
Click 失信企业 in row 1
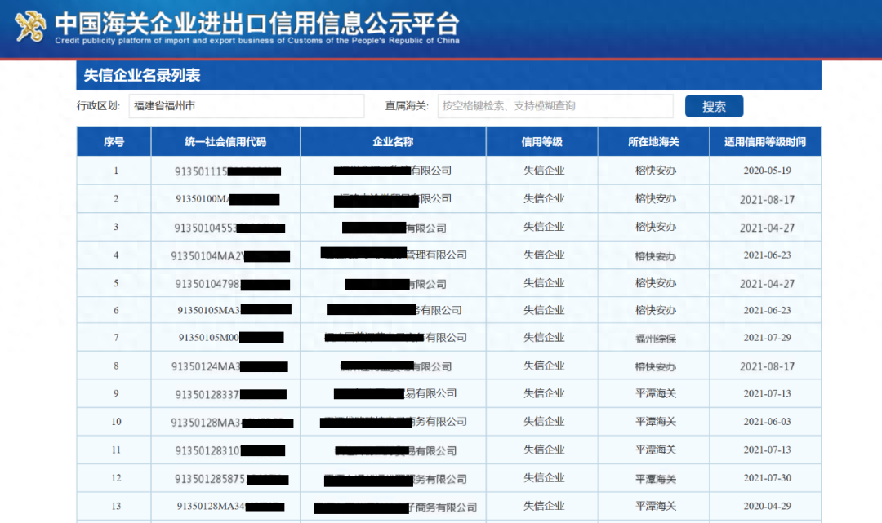point(544,171)
